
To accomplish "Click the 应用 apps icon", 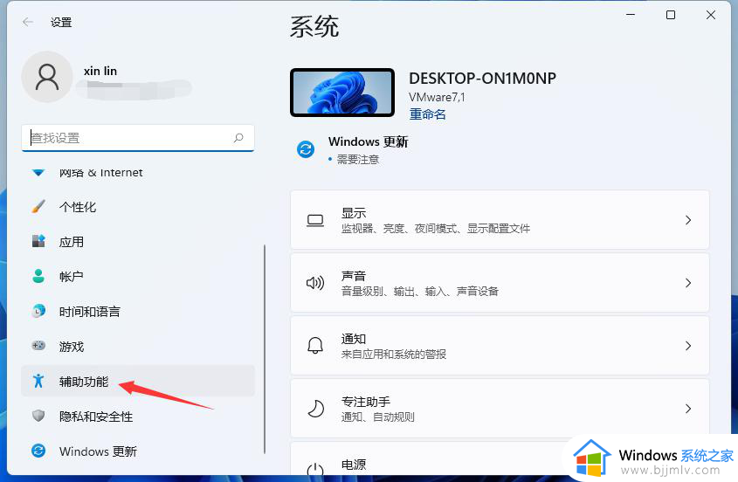I will tap(38, 241).
